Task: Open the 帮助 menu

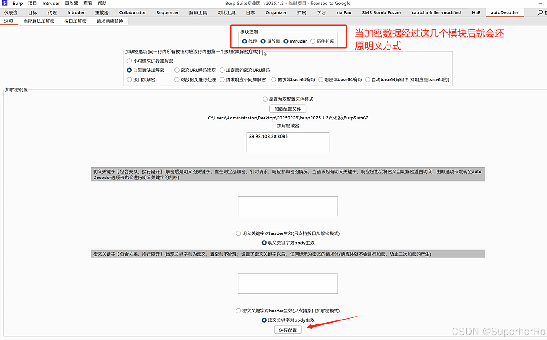Action: tap(102, 3)
